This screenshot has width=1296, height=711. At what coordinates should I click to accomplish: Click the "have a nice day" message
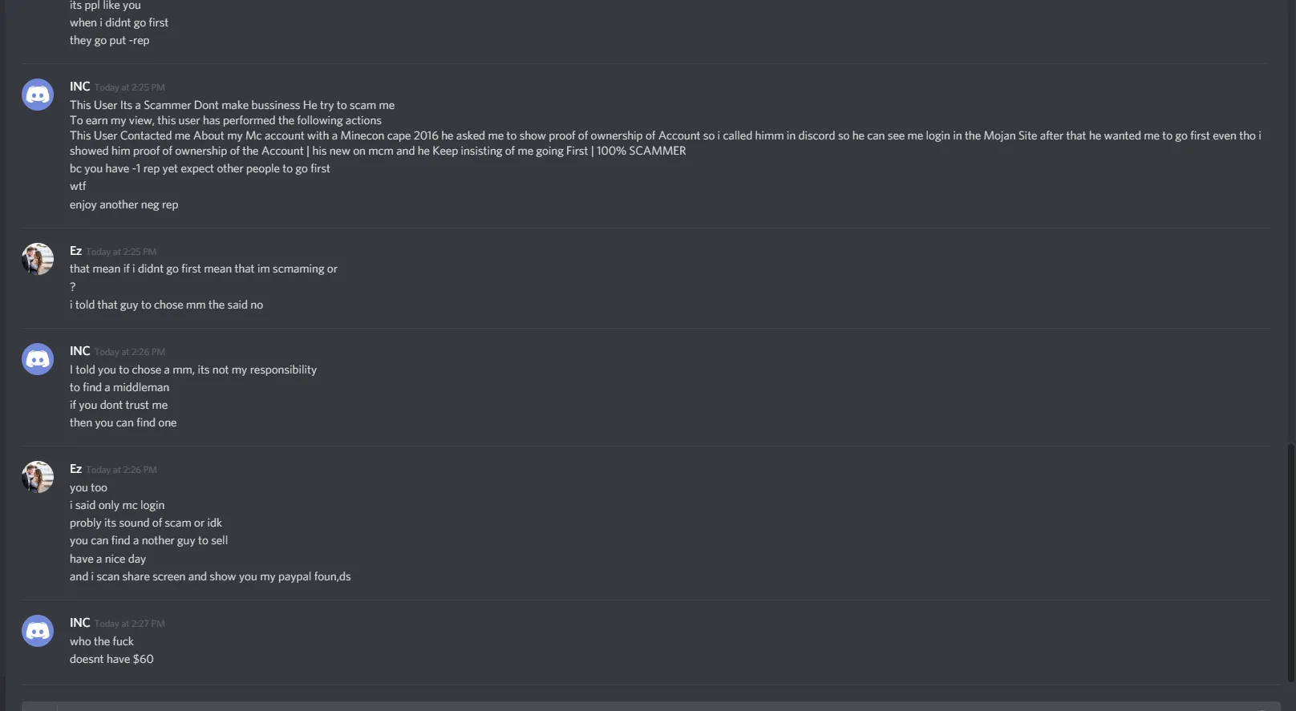coord(108,559)
